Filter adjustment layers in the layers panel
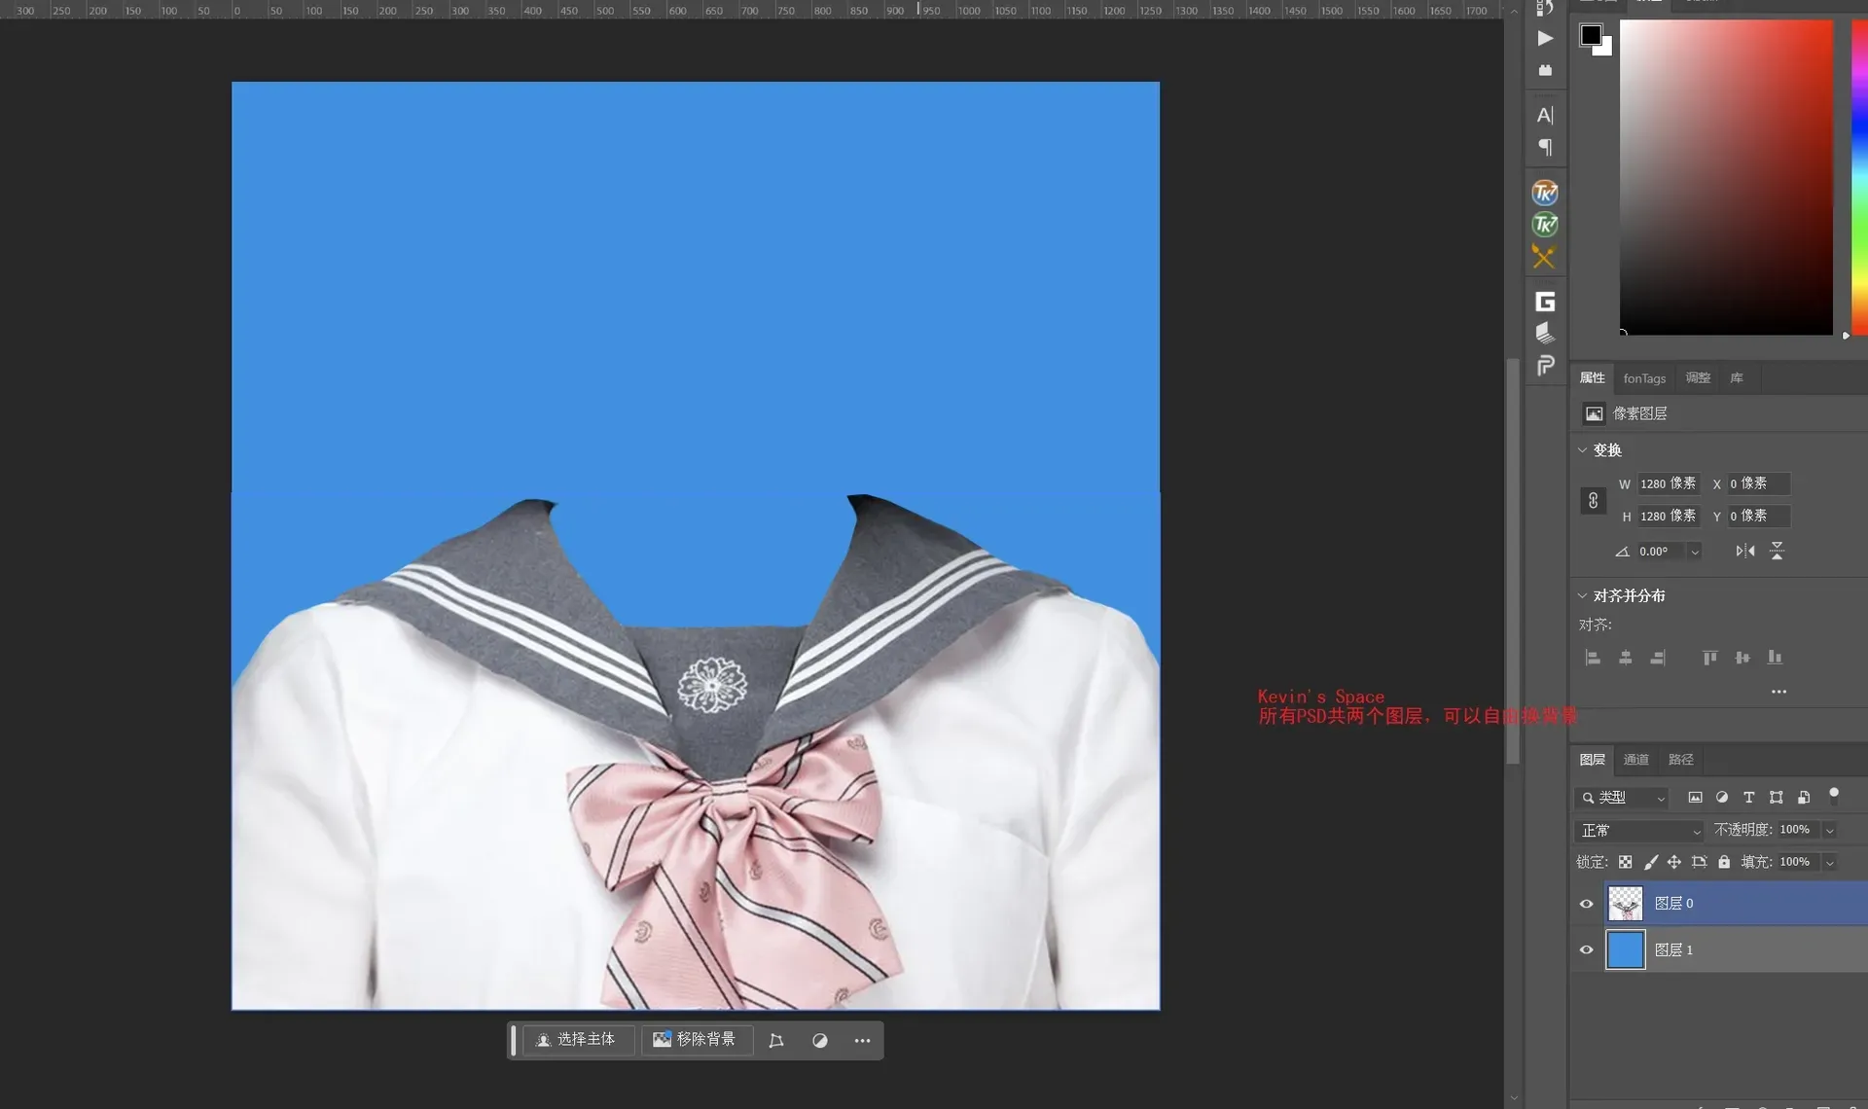This screenshot has width=1868, height=1109. pos(1723,798)
